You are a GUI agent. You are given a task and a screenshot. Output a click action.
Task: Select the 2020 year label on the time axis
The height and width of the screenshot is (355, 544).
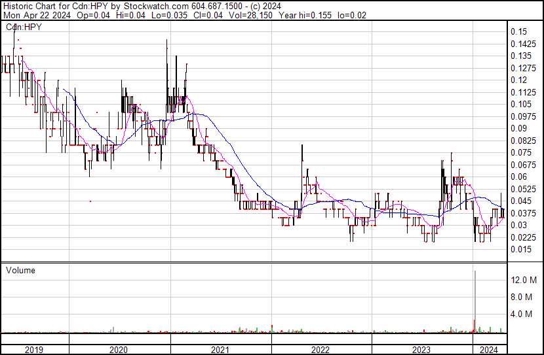[120, 350]
